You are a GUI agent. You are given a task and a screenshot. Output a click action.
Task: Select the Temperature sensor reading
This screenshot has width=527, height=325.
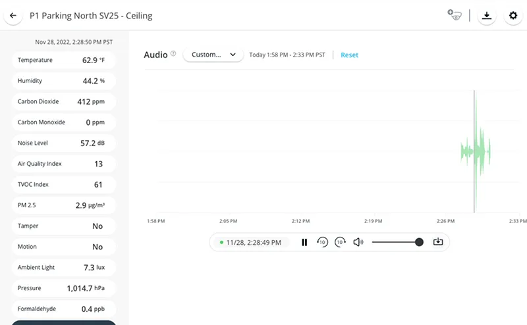pos(64,60)
